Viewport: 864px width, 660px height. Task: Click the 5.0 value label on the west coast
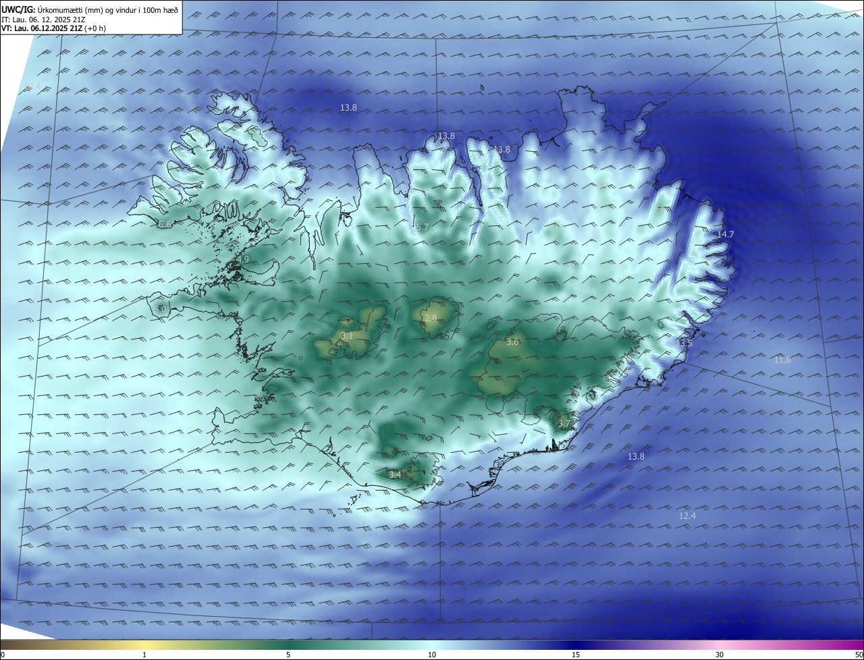tap(161, 309)
